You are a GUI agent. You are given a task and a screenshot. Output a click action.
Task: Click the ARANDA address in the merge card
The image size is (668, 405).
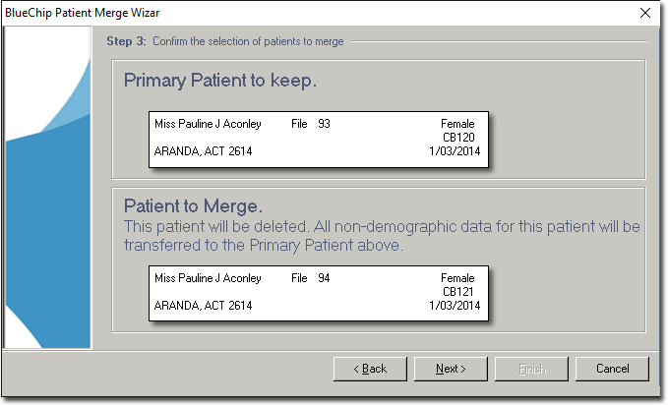[x=203, y=306]
